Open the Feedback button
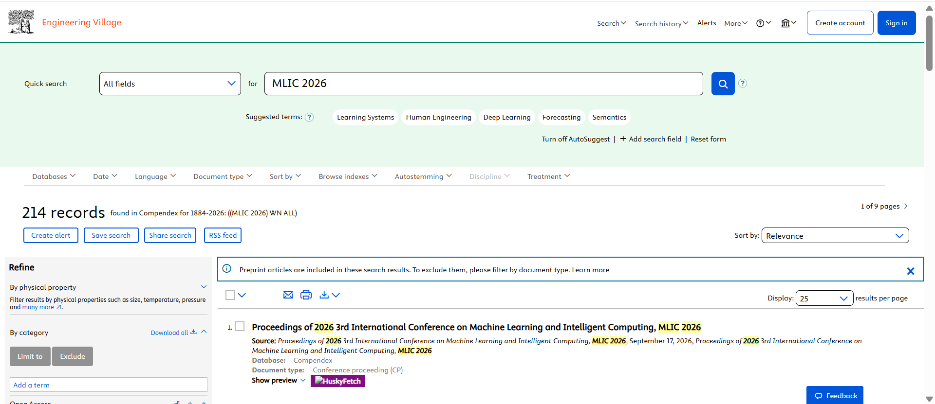Viewport: 935px width, 404px height. (x=835, y=395)
